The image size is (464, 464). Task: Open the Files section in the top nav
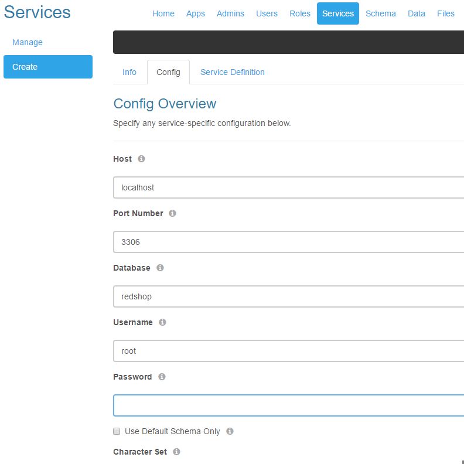click(445, 13)
